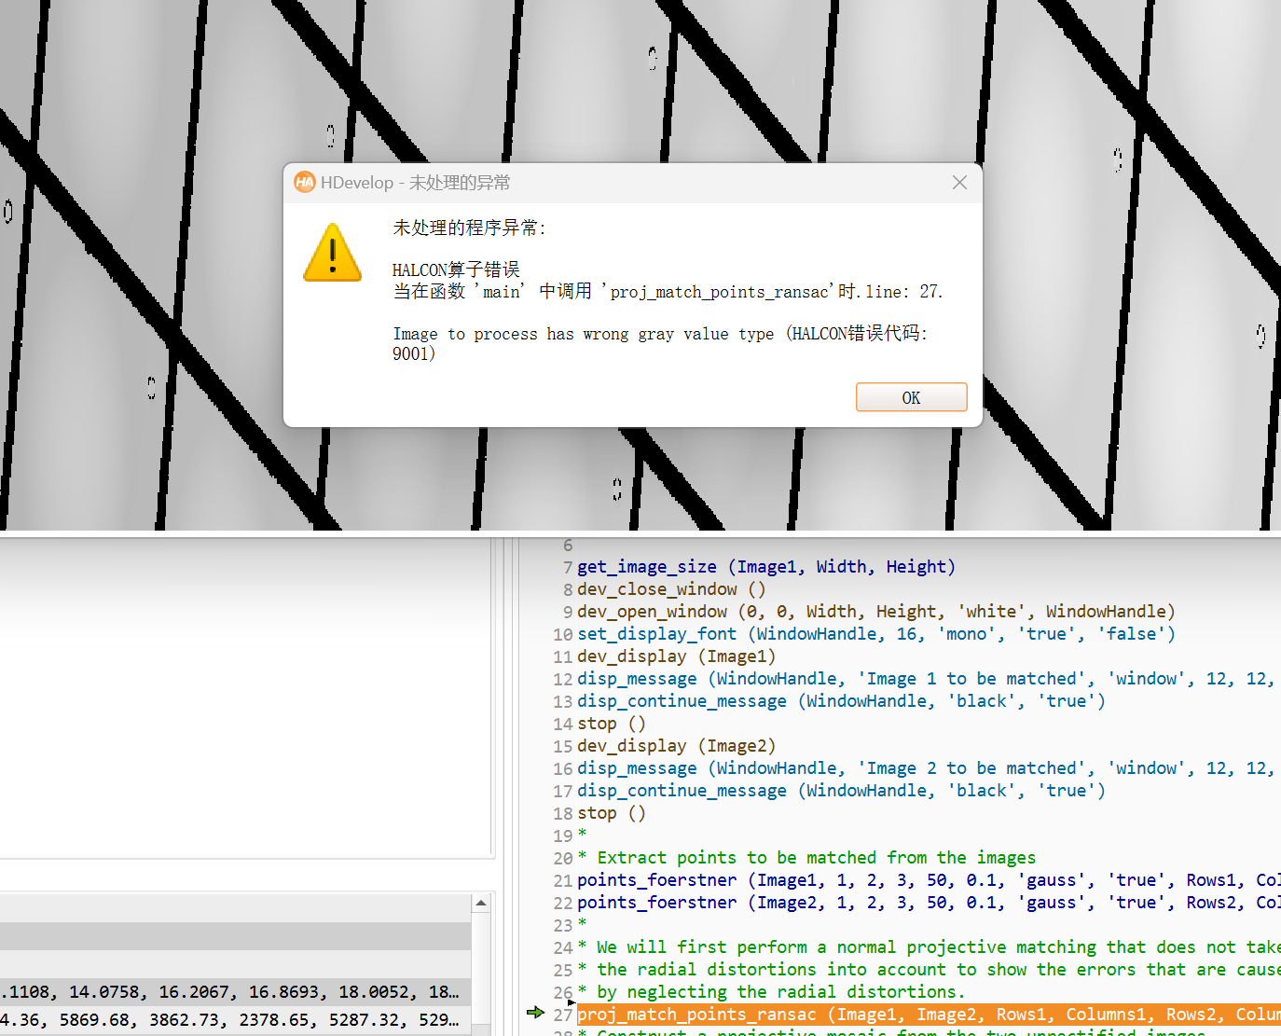The height and width of the screenshot is (1036, 1281).
Task: Click the HDevelop logo in dialog title
Action: tap(305, 182)
